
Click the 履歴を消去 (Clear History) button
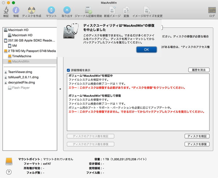tap(199, 70)
